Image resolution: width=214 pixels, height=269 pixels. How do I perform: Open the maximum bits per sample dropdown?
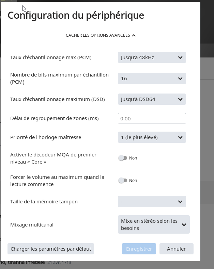click(152, 79)
